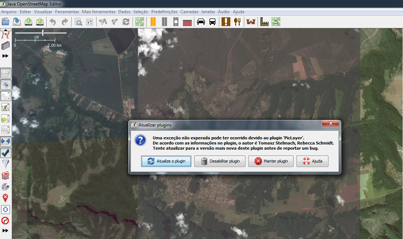
Task: Toggle the filter funnel panel
Action: [x=6, y=164]
